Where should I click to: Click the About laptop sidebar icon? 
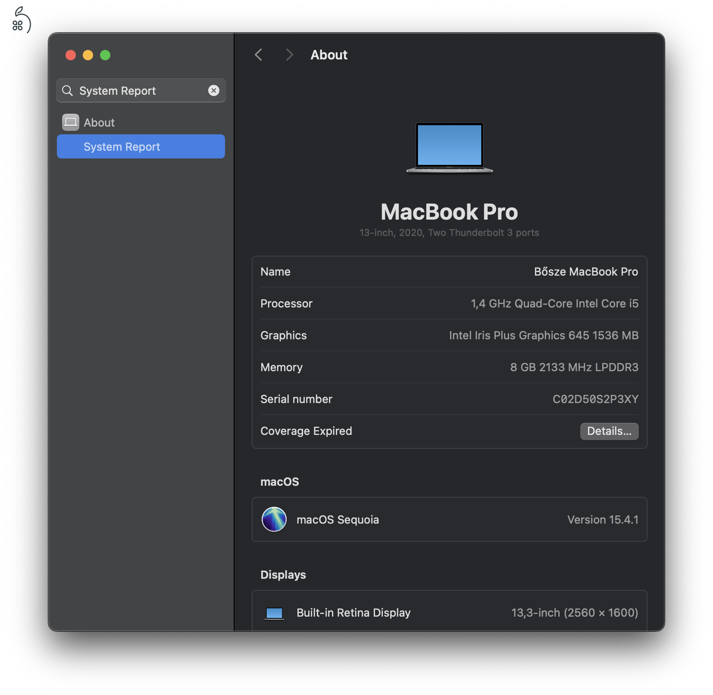point(71,122)
